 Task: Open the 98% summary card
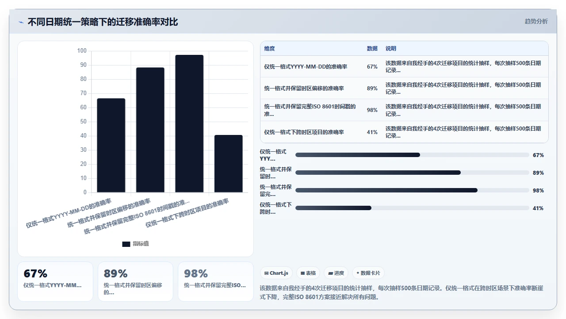point(216,281)
